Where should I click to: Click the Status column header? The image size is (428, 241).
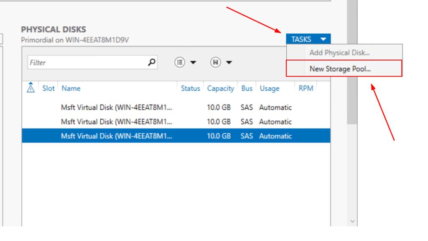pos(190,89)
